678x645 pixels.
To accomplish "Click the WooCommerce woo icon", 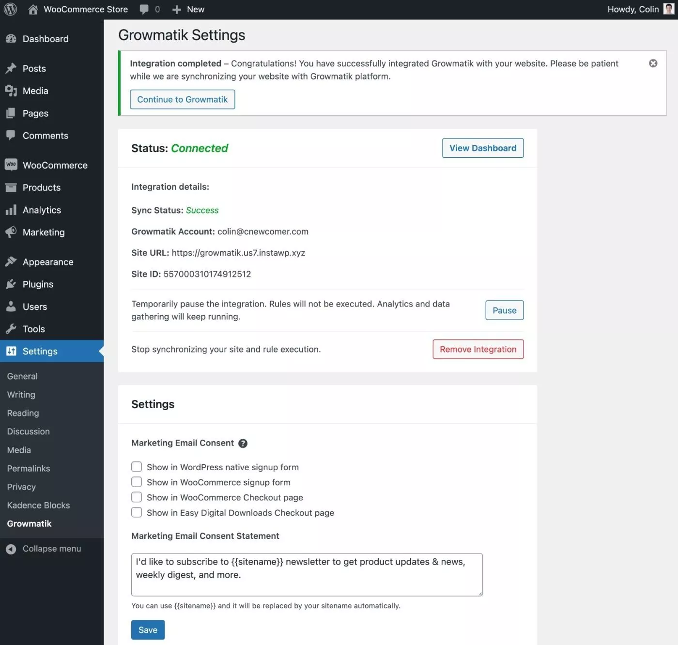I will coord(11,165).
